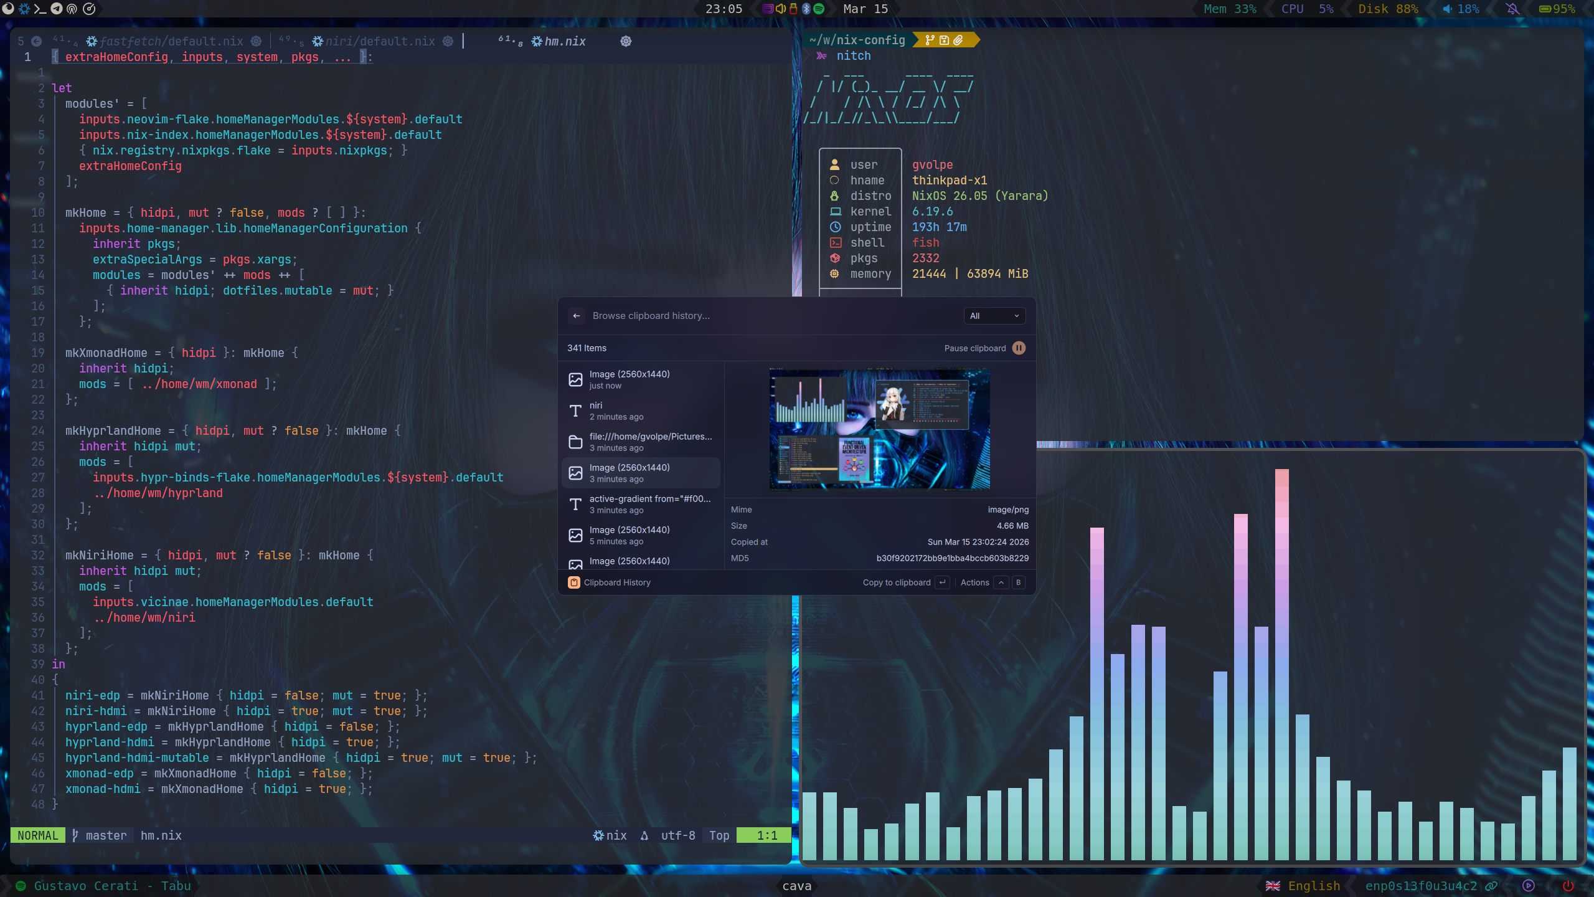Viewport: 1594px width, 897px height.
Task: Click the back arrow in clipboard history
Action: pos(577,316)
